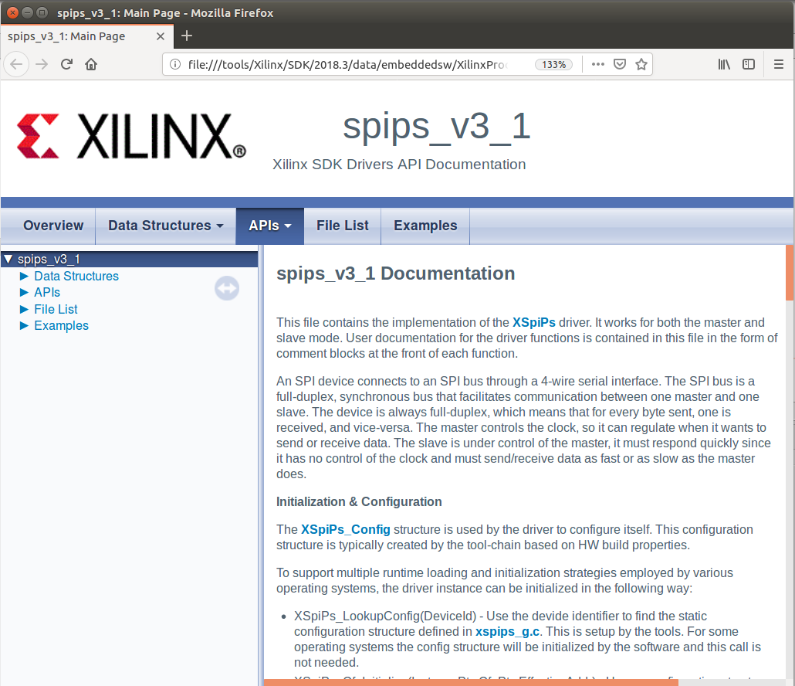795x686 pixels.
Task: Open APIs link in sidebar tree
Action: point(46,292)
